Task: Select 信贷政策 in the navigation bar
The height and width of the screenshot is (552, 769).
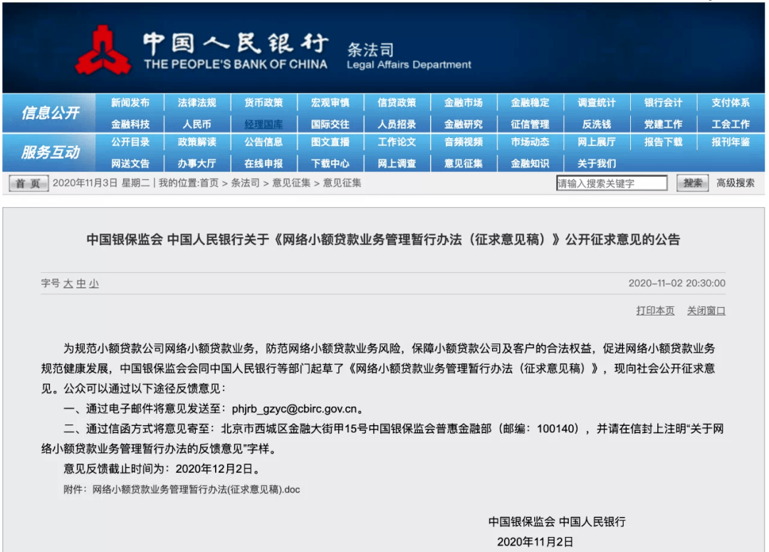Action: pos(397,103)
